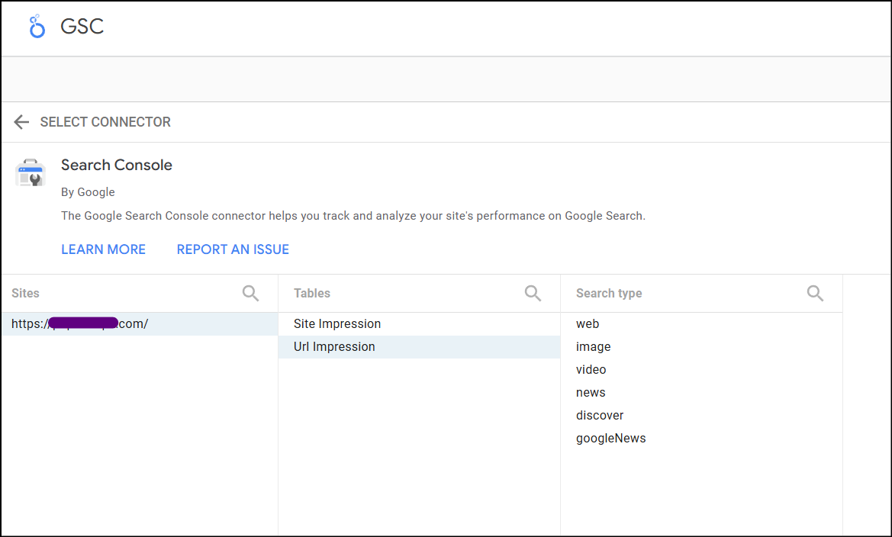Click the Search Console connector icon

coord(31,173)
